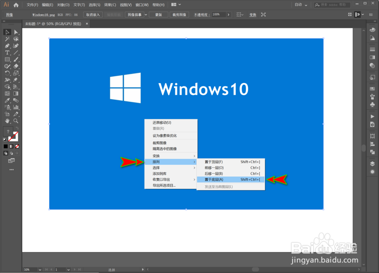Select the Type tool
379x273 pixels.
(7, 53)
